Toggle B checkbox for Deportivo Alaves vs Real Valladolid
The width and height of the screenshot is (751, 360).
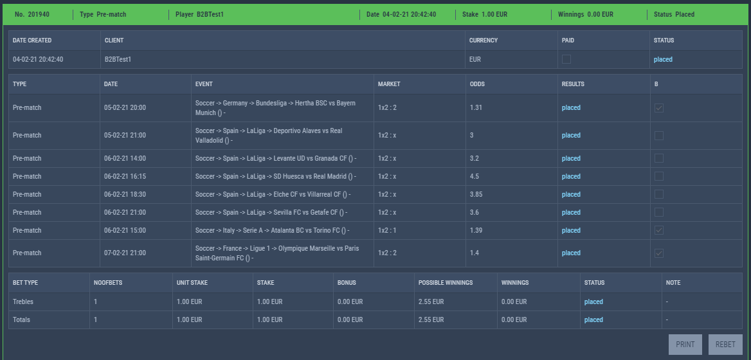click(659, 136)
